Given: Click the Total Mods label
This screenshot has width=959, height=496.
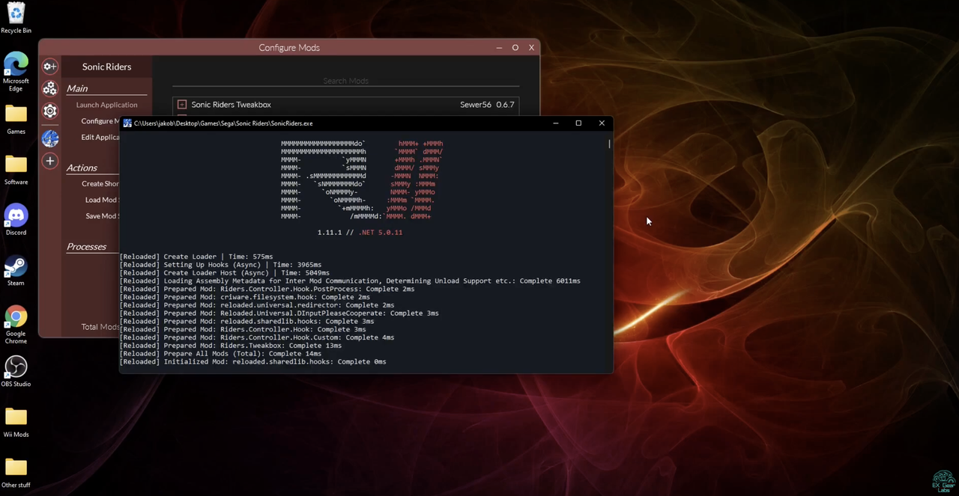Looking at the screenshot, I should (x=100, y=327).
